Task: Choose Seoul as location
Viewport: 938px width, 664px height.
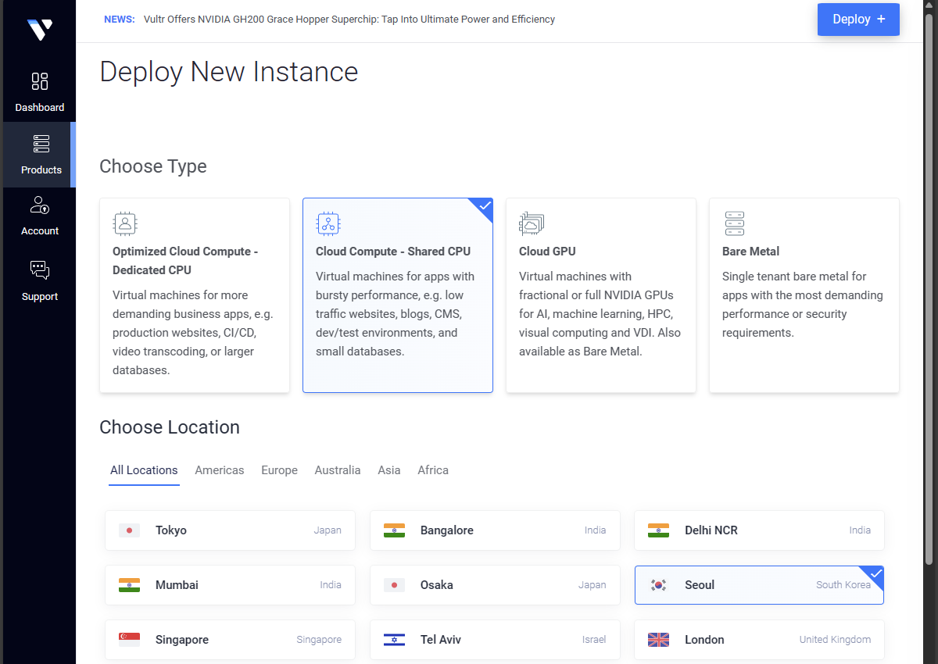Action: [x=759, y=585]
